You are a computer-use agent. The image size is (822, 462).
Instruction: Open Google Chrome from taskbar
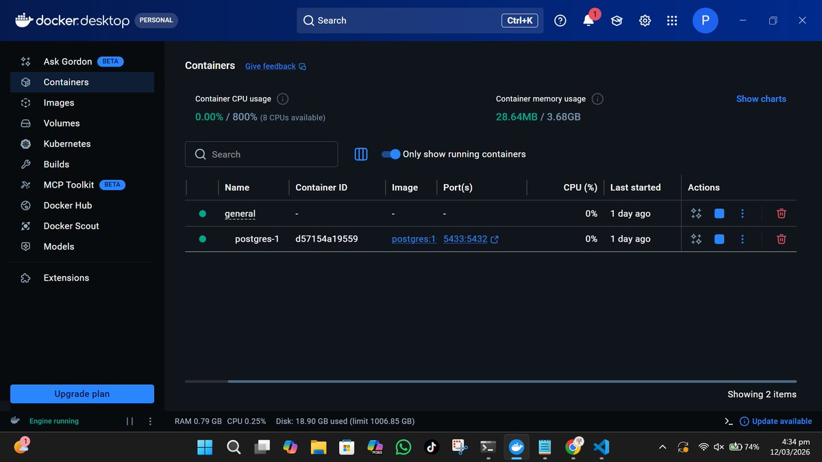(x=573, y=447)
